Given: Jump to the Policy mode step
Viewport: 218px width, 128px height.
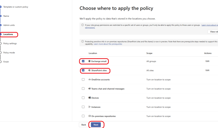Looking at the screenshot, I should pos(9,53).
